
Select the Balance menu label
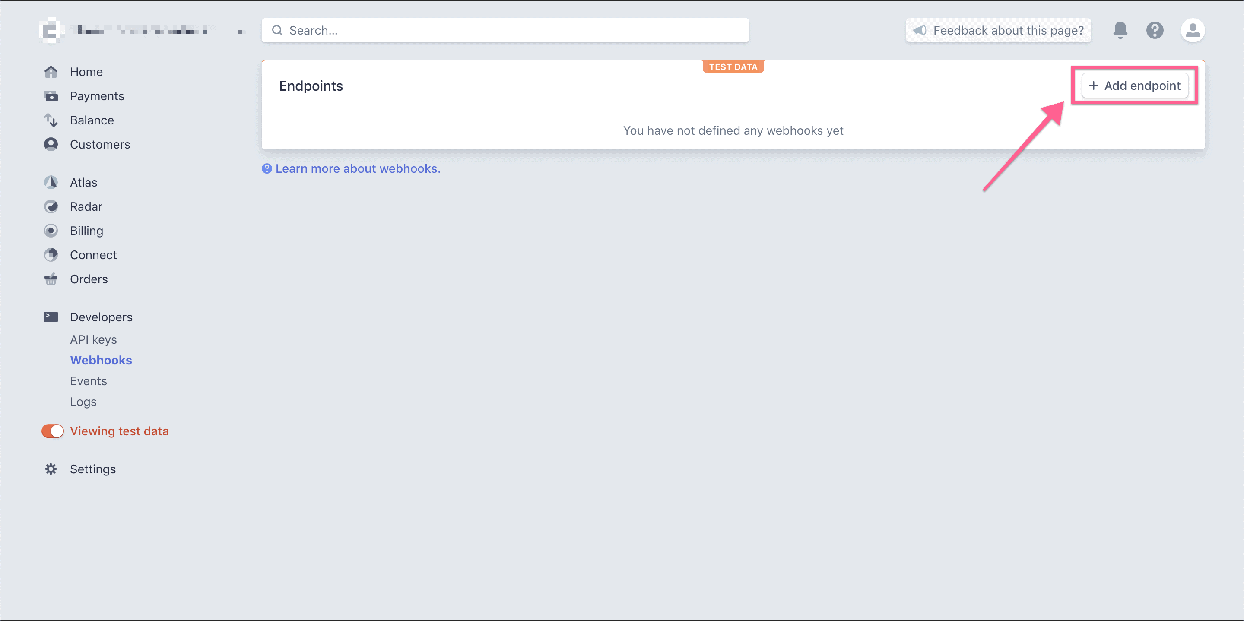tap(92, 120)
